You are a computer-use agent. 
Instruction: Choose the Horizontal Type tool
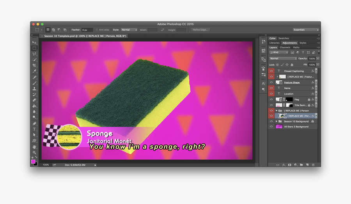pos(34,129)
